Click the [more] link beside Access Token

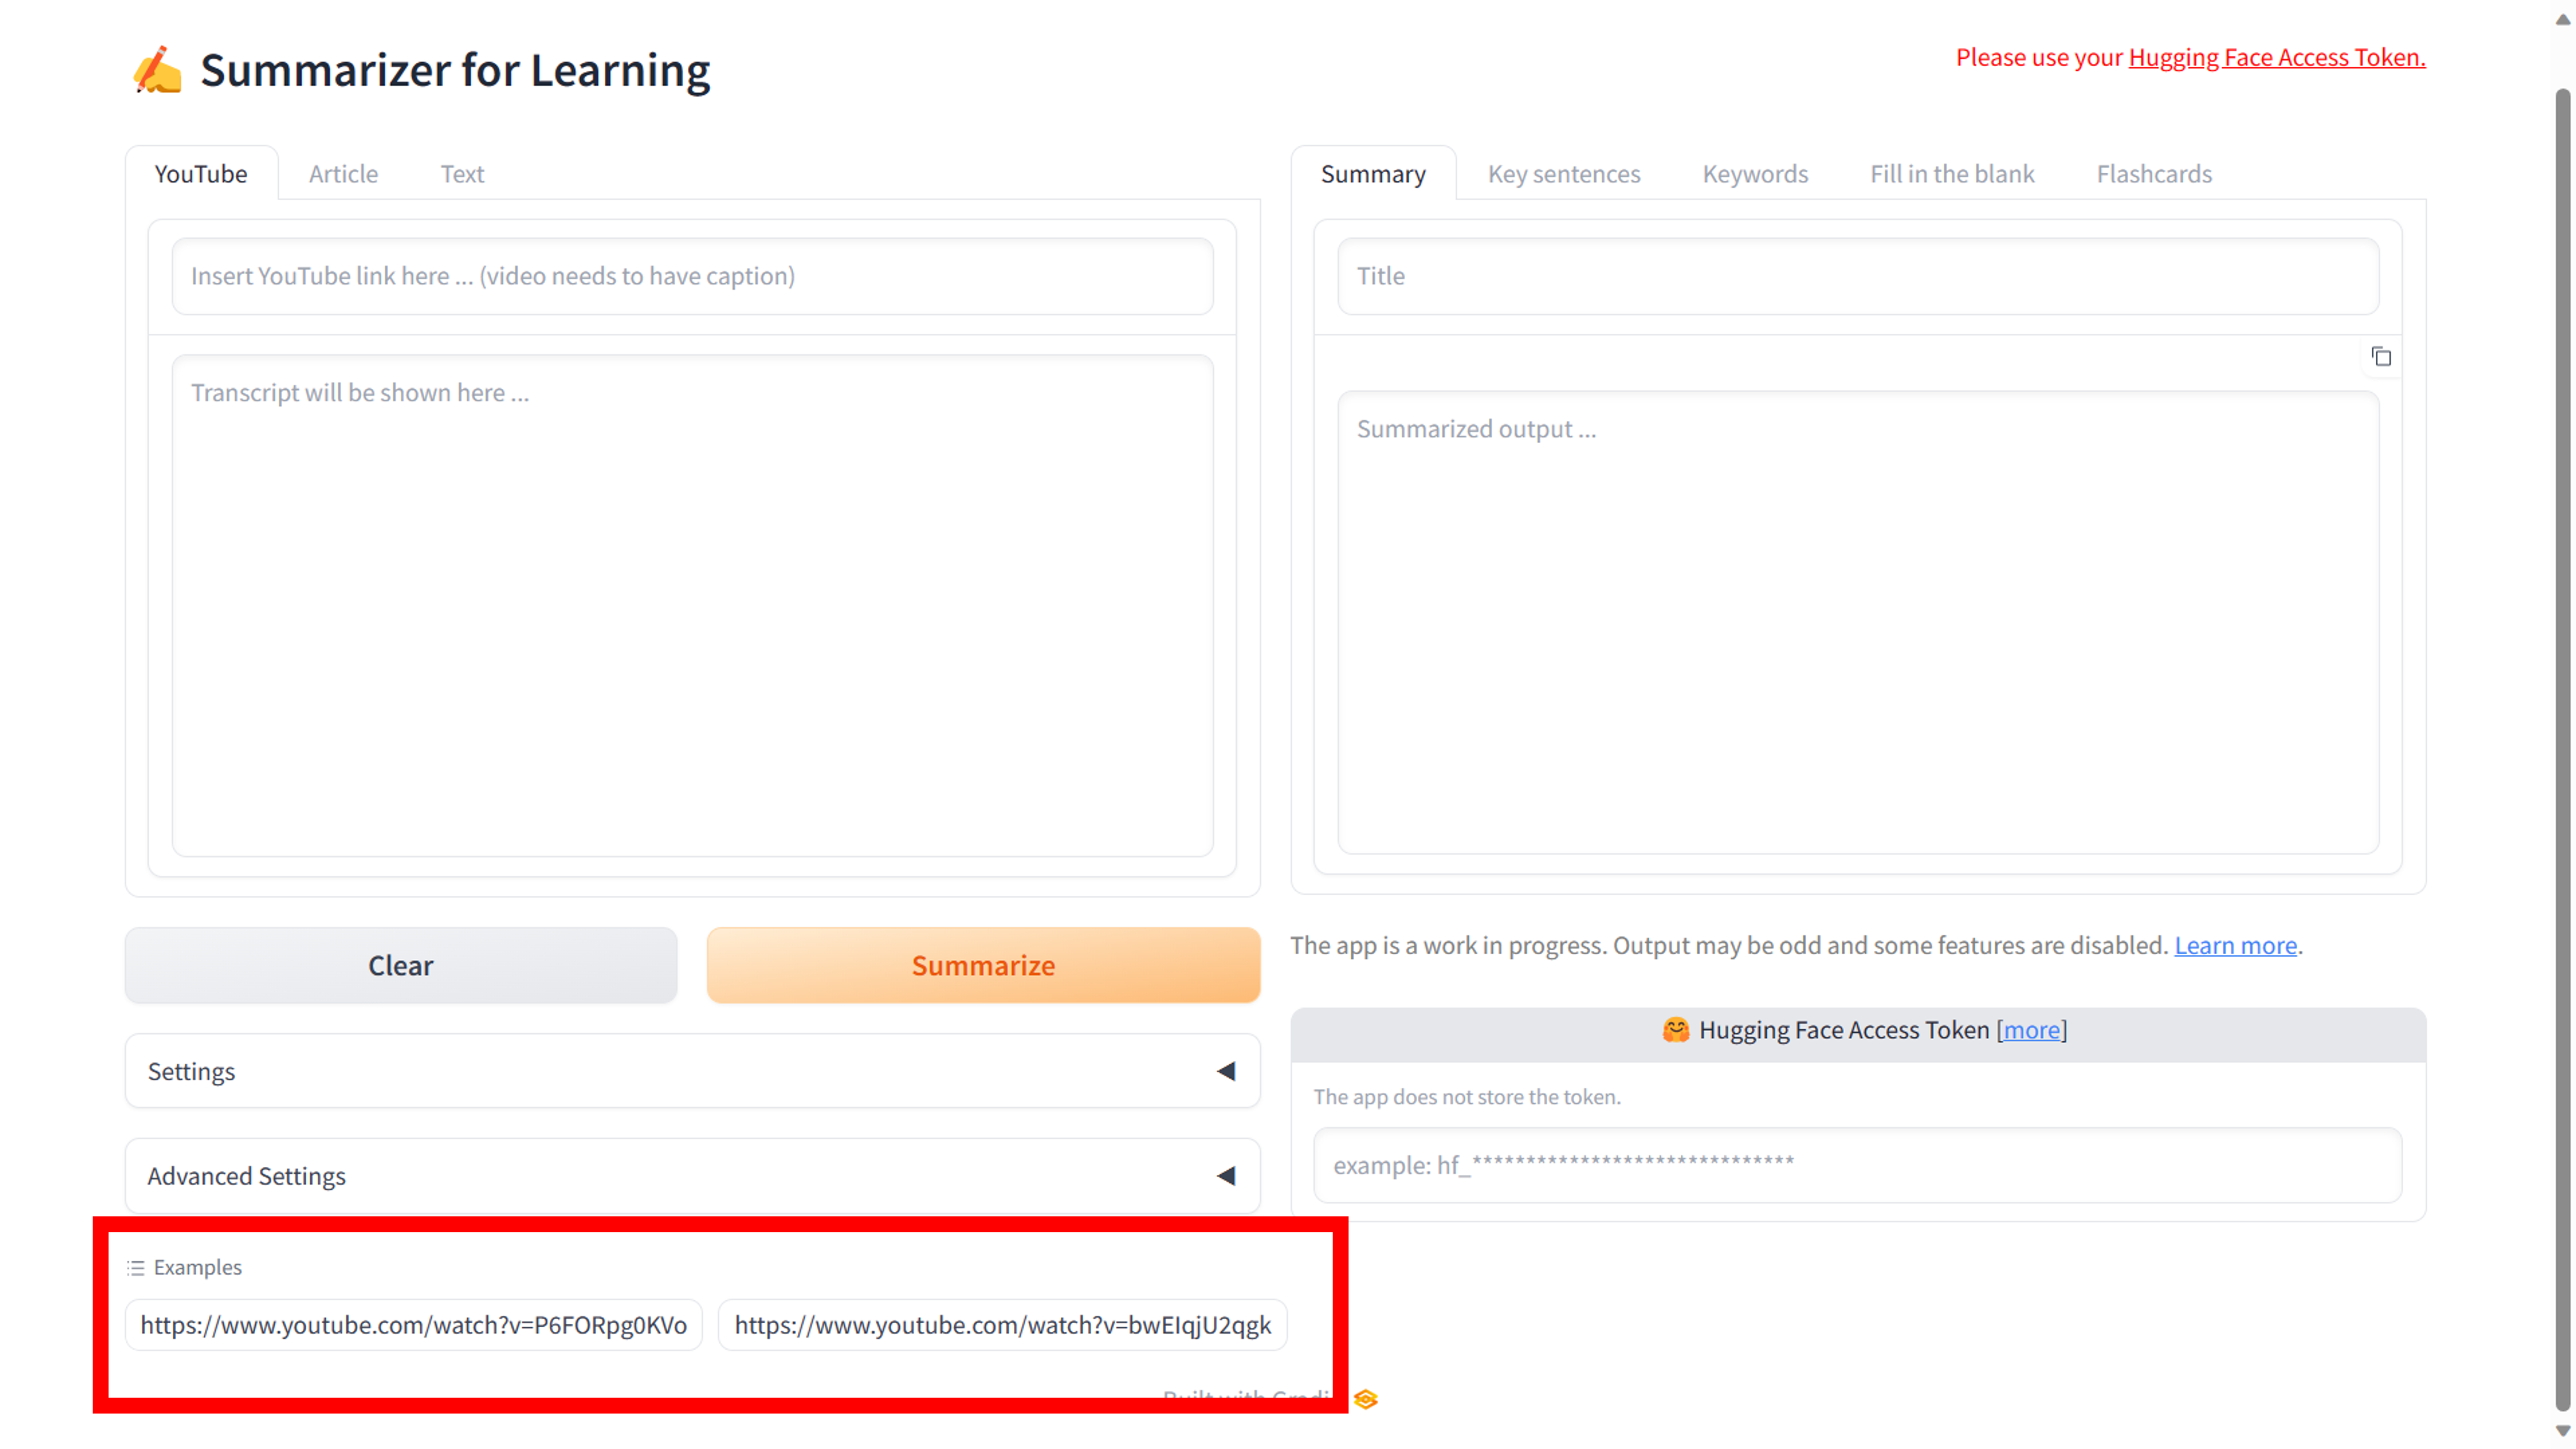2031,1030
